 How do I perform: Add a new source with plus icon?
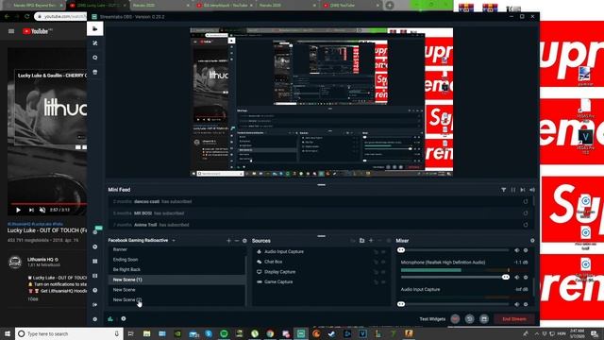(x=371, y=241)
